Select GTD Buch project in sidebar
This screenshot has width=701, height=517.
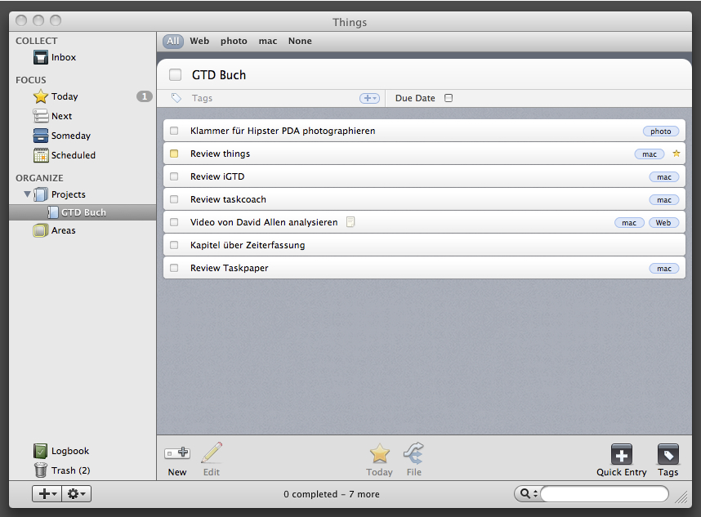(83, 212)
